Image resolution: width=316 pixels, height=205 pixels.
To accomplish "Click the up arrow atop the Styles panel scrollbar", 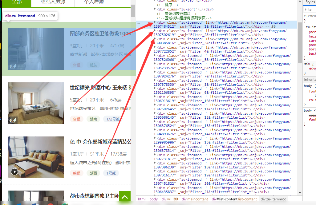I will [300, 2].
